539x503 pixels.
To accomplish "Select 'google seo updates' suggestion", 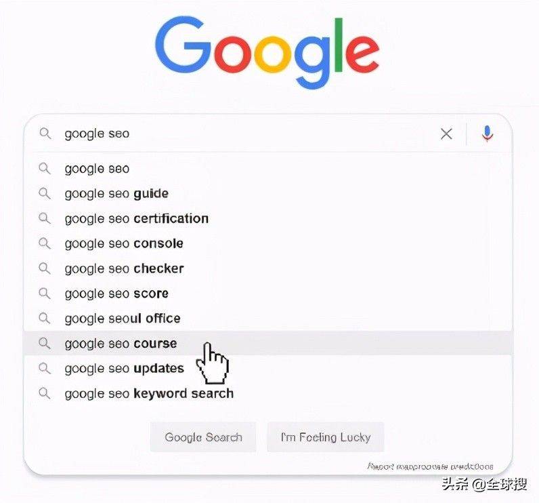I will pyautogui.click(x=124, y=369).
